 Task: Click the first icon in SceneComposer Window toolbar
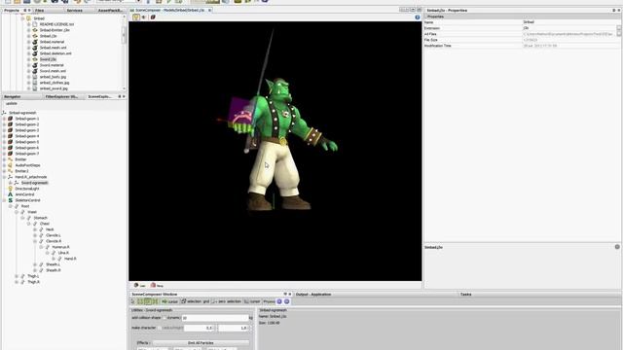[133, 301]
